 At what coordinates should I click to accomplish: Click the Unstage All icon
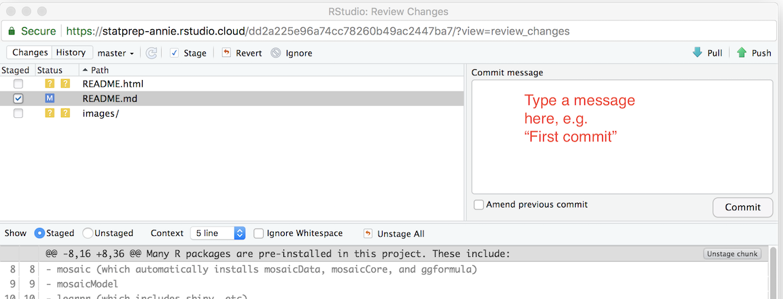[368, 233]
